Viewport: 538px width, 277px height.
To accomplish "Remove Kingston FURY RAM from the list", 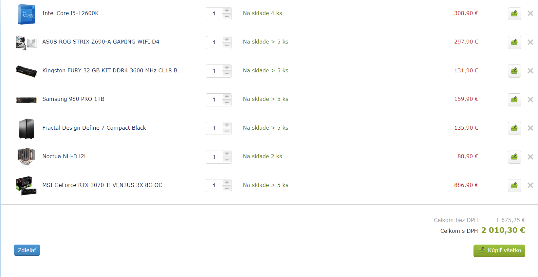I will [x=530, y=71].
